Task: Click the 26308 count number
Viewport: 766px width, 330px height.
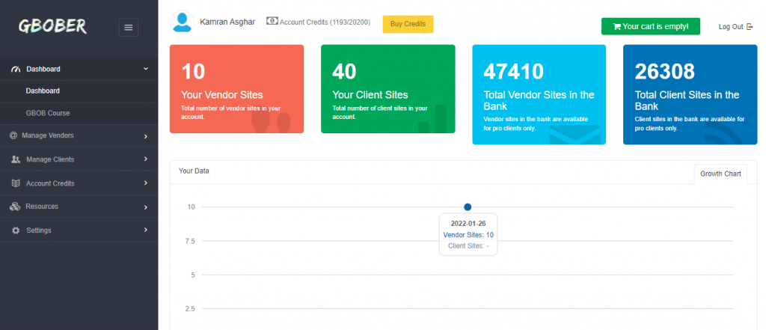Action: pos(665,72)
